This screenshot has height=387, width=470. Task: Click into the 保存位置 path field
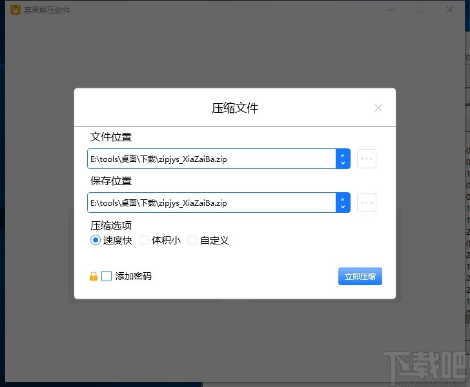(212, 203)
